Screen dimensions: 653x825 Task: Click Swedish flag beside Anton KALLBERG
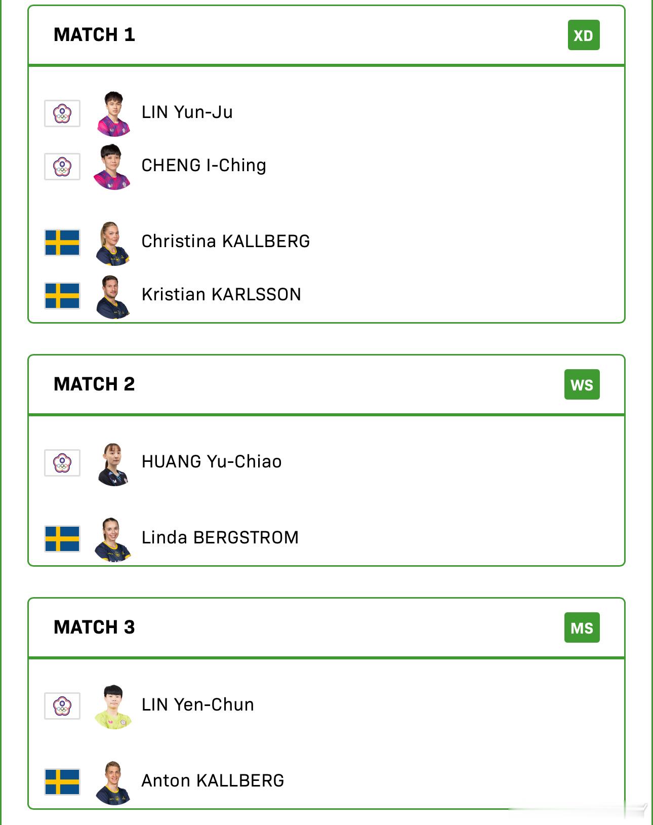click(x=62, y=782)
